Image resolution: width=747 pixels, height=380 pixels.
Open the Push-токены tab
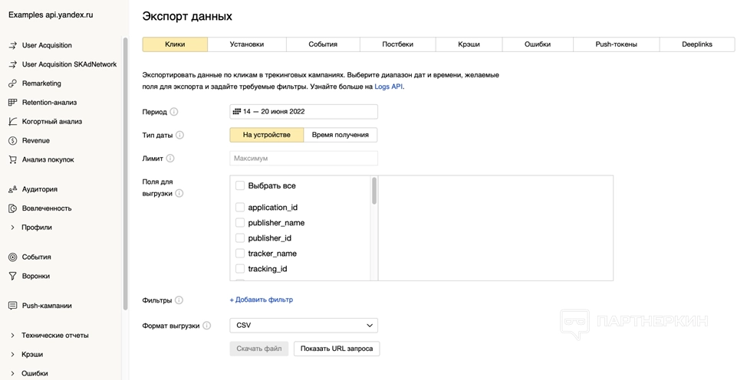[616, 44]
